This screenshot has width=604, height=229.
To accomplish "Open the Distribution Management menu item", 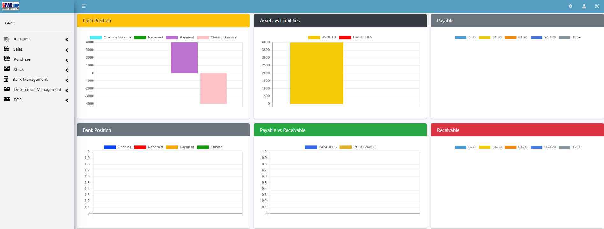I will 37,90.
